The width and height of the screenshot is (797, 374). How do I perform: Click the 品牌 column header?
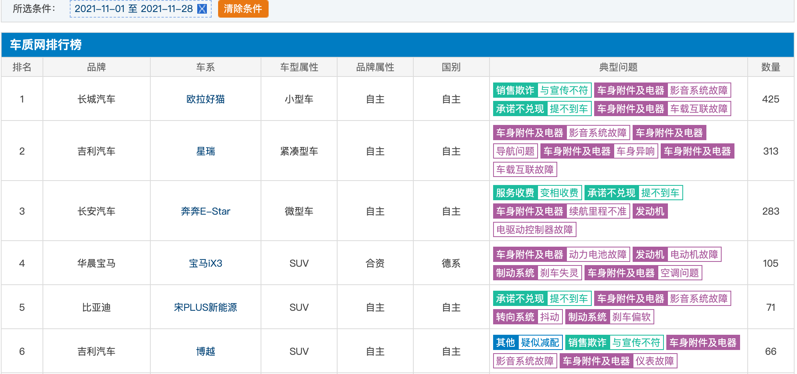96,67
